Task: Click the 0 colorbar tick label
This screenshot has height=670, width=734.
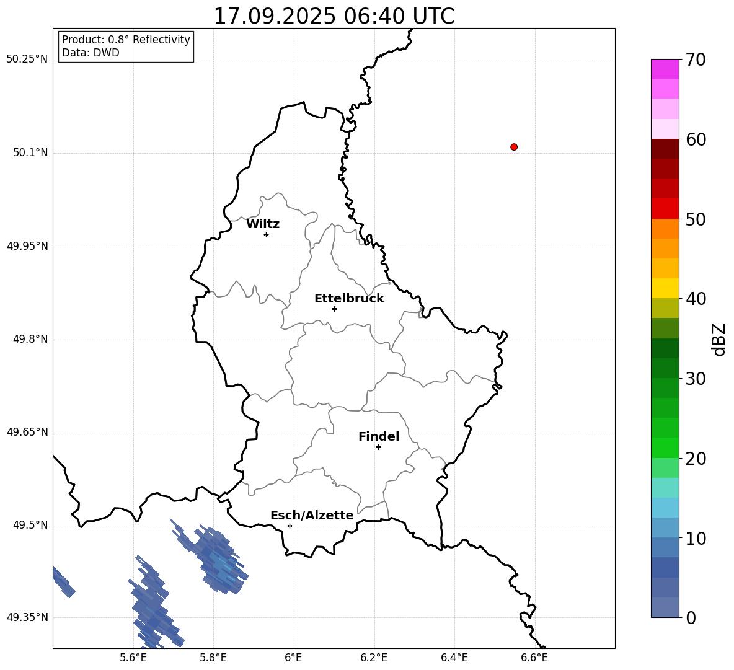Action: click(x=691, y=617)
